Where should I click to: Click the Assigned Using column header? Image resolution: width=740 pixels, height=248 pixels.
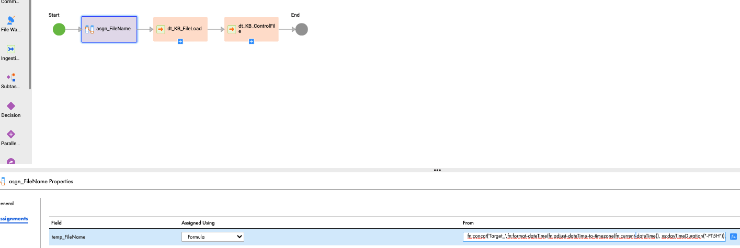[x=198, y=223]
